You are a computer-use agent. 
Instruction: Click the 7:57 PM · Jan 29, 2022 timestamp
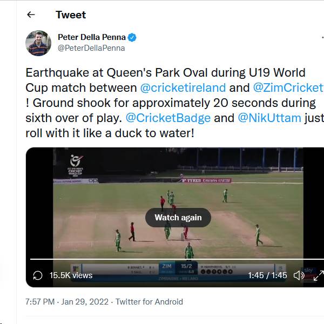pos(67,302)
